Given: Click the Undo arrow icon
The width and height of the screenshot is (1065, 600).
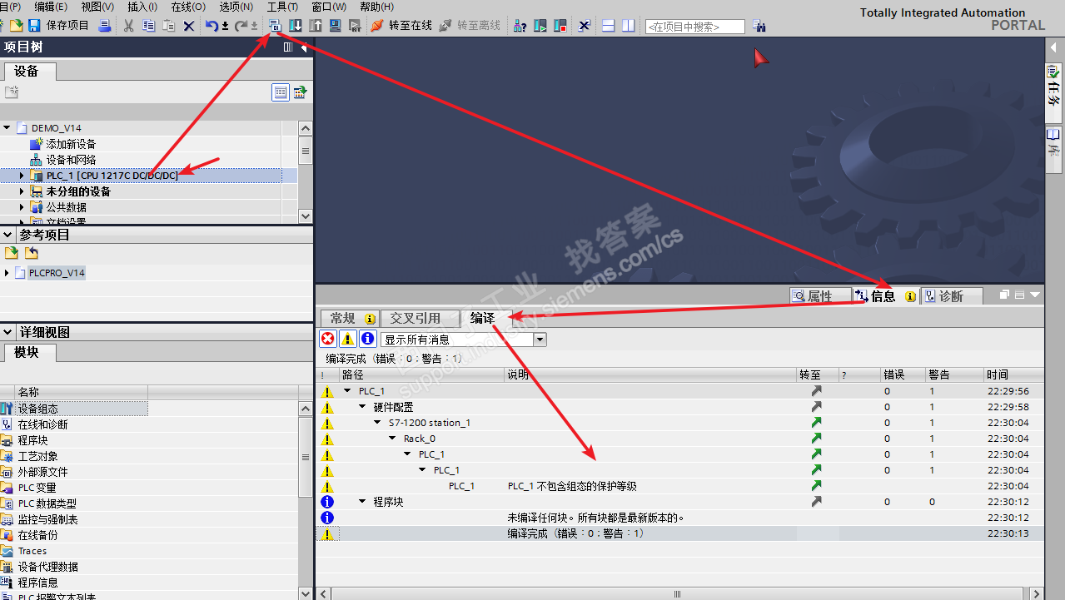Looking at the screenshot, I should 212,26.
